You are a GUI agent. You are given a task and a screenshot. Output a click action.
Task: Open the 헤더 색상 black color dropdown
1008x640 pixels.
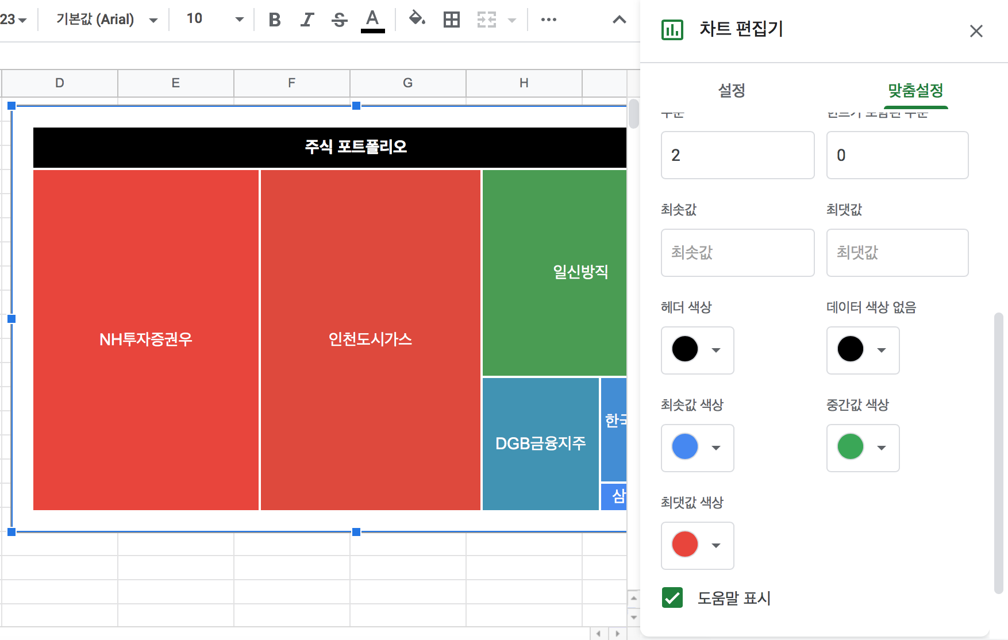(x=697, y=350)
